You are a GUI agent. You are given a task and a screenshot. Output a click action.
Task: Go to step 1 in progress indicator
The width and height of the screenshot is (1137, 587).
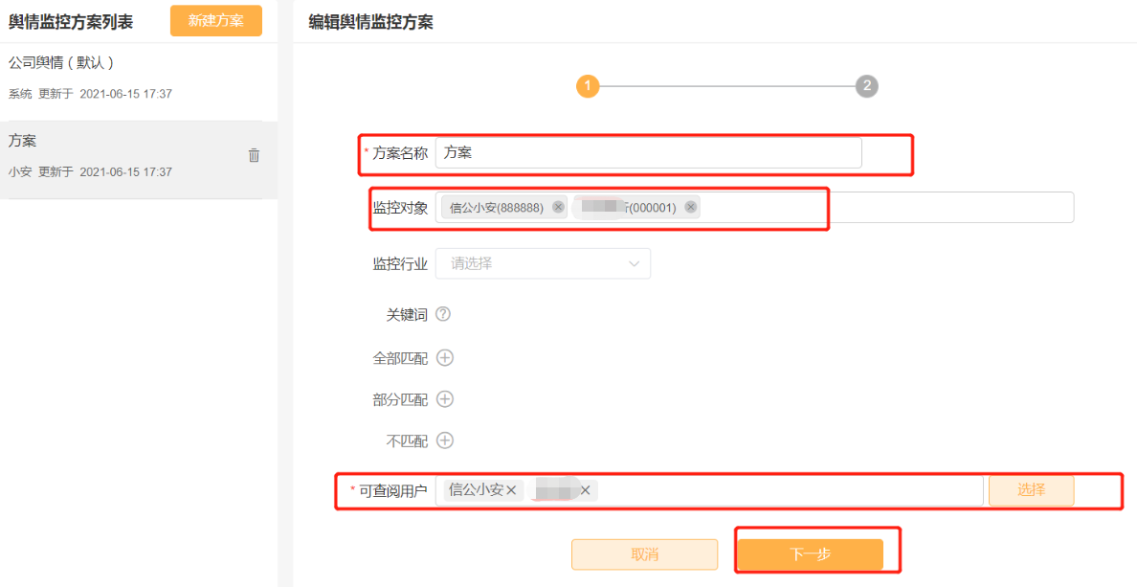point(588,86)
